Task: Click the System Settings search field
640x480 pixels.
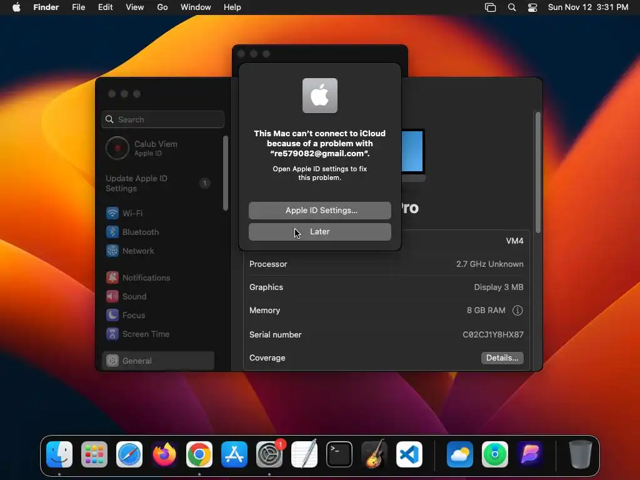Action: coord(163,119)
